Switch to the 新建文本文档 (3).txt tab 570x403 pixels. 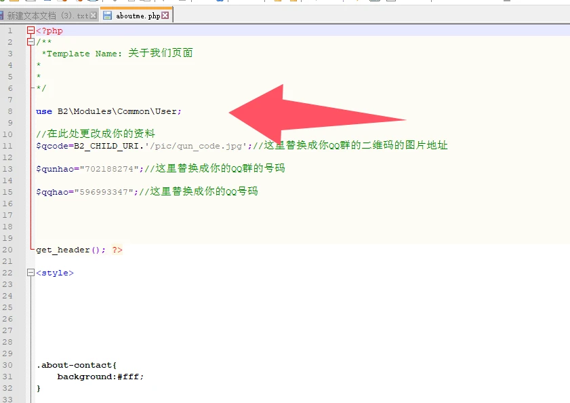(x=47, y=15)
